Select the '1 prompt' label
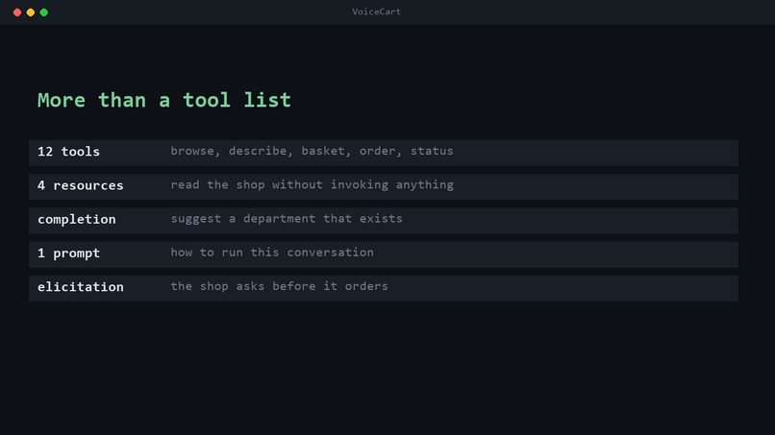The height and width of the screenshot is (435, 775). [x=68, y=254]
